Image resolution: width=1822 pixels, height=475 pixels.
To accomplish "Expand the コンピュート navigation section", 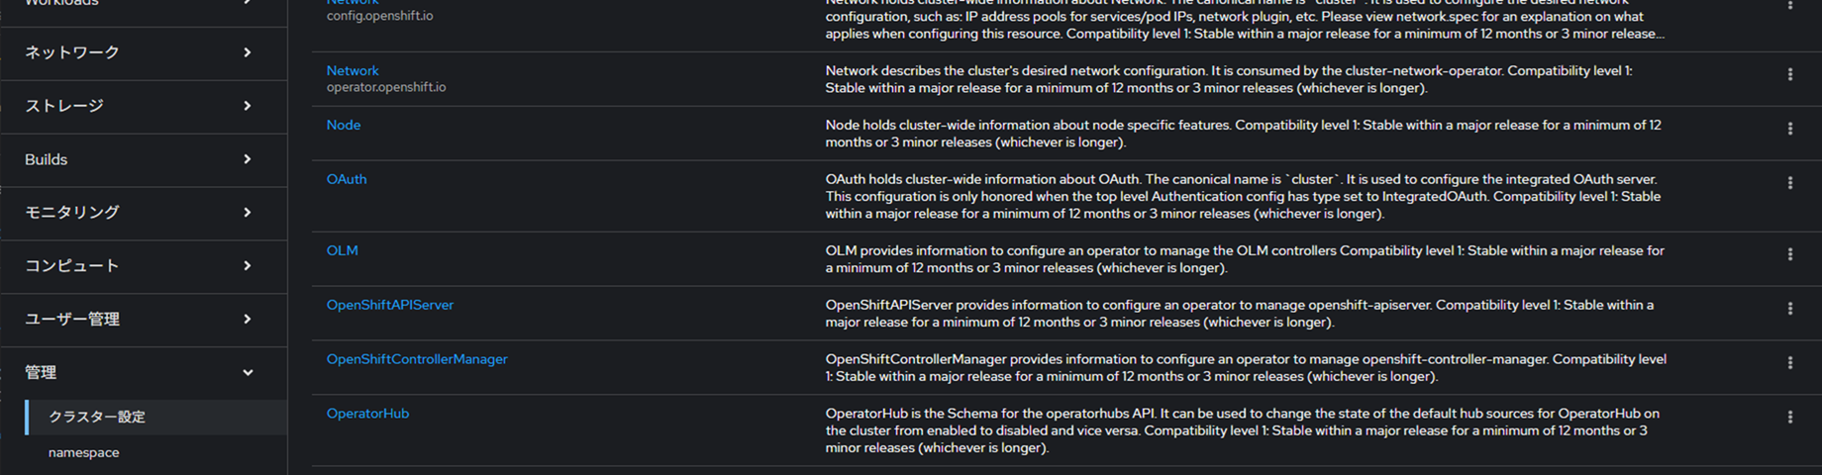I will [x=139, y=266].
